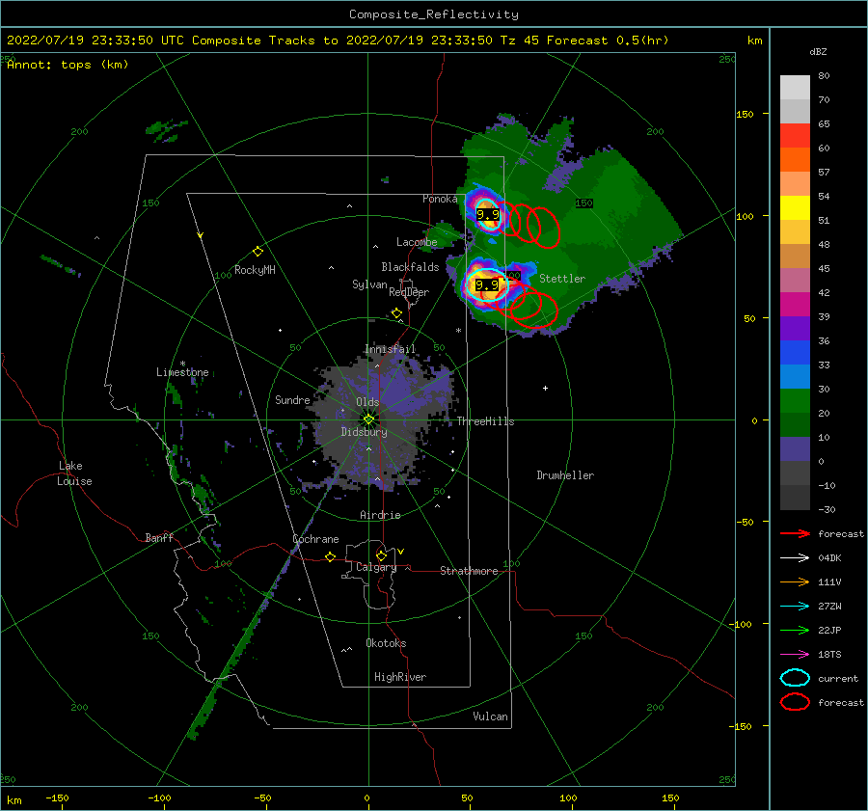The image size is (868, 811).
Task: Click the Airdrie city label
Action: click(x=380, y=515)
